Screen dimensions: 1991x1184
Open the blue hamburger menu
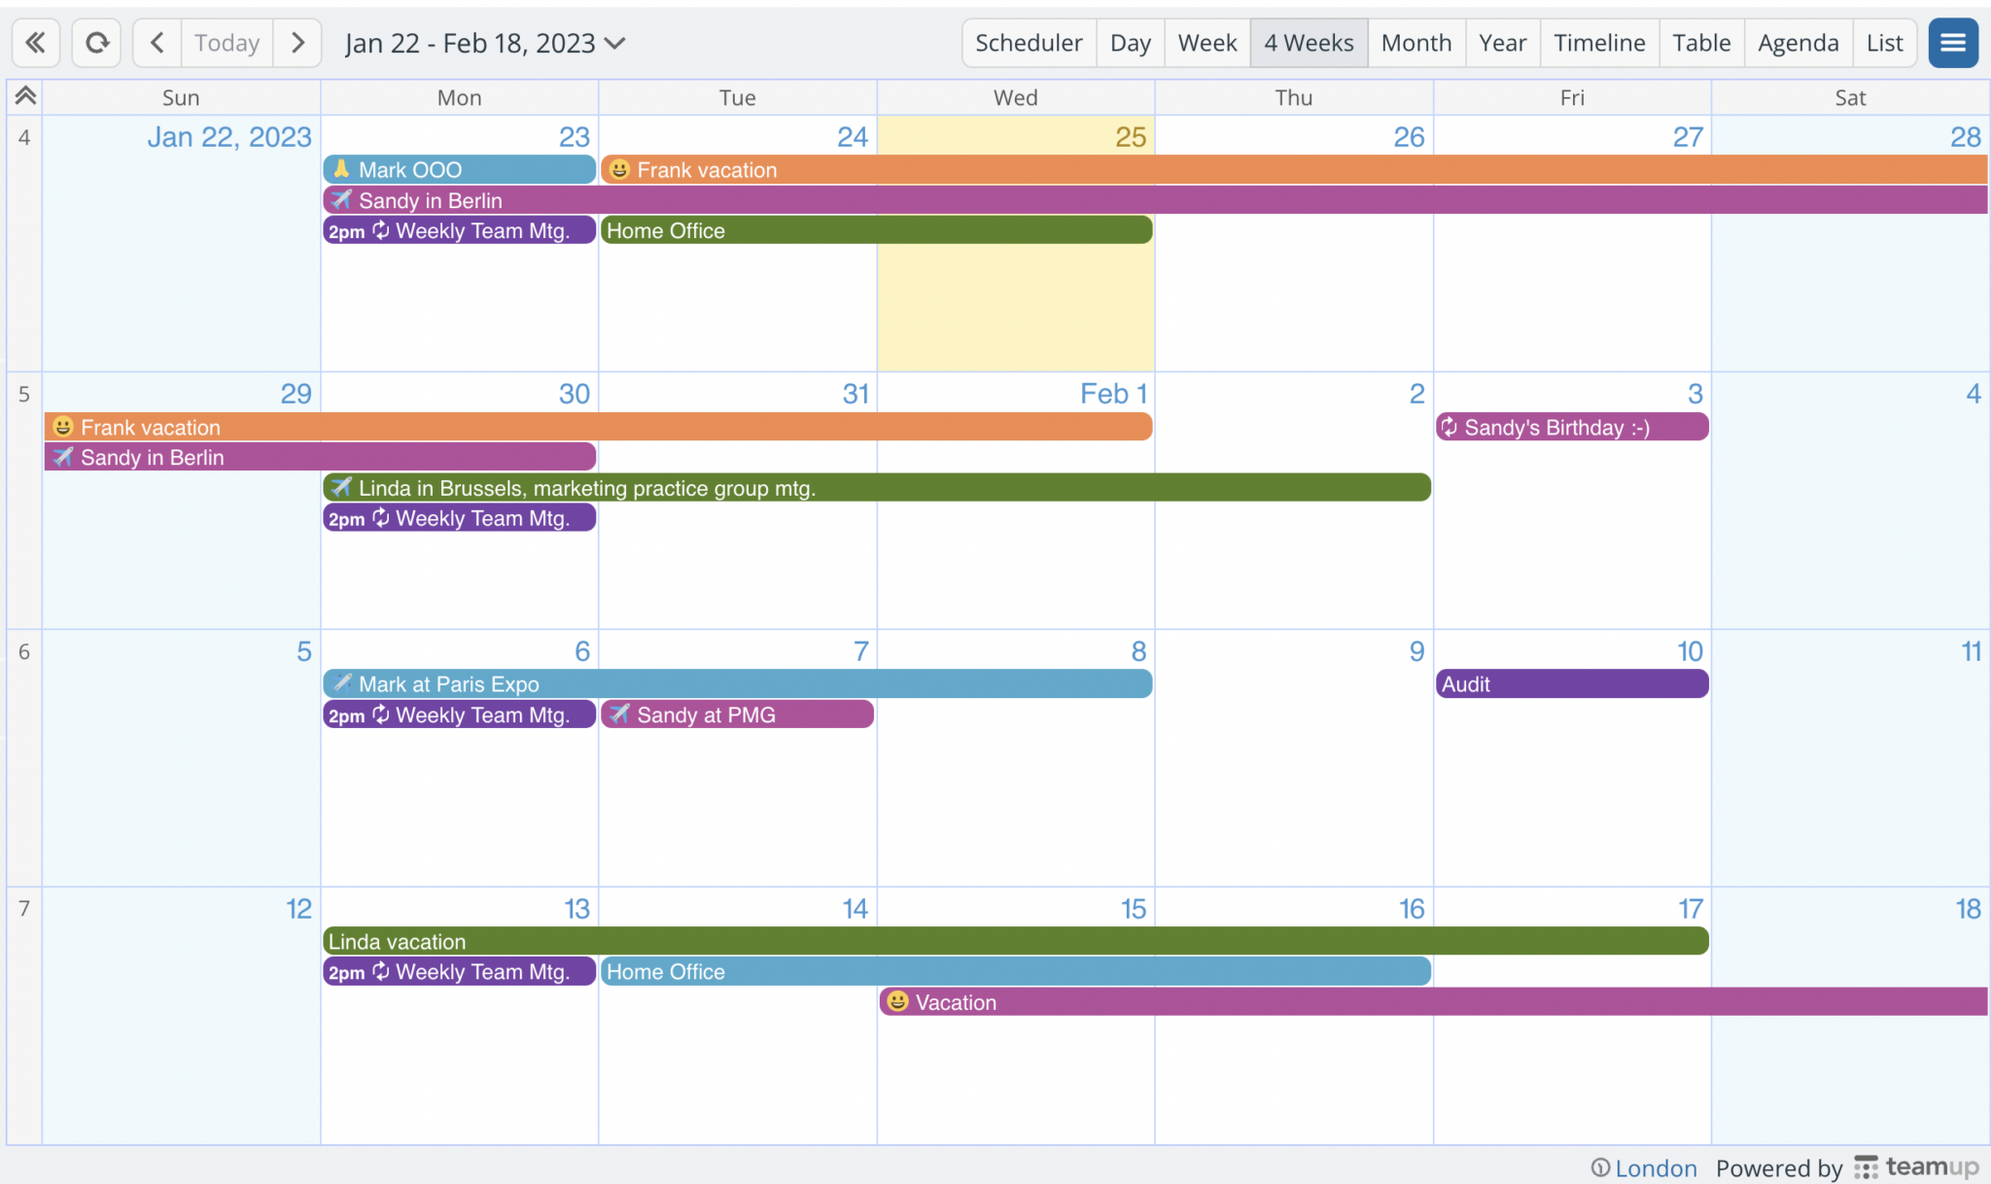[x=1953, y=43]
